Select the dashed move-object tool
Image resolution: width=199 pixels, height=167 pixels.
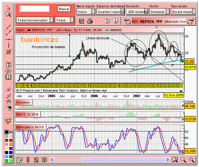(9, 96)
